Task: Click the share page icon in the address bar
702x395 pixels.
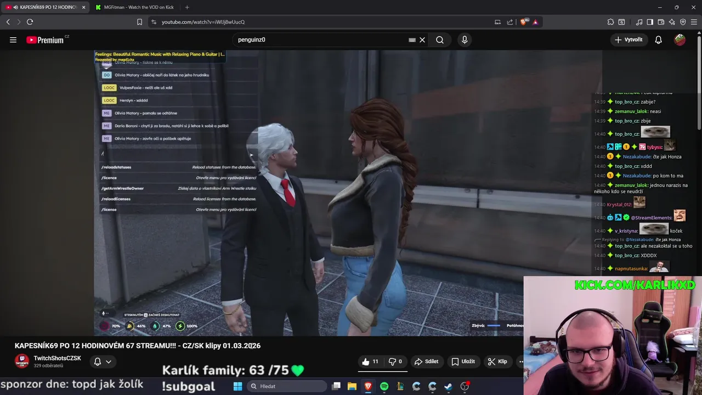Action: pos(510,22)
